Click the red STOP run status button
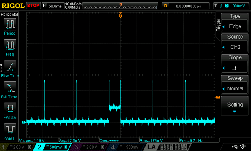The image size is (251, 151). tap(33, 6)
